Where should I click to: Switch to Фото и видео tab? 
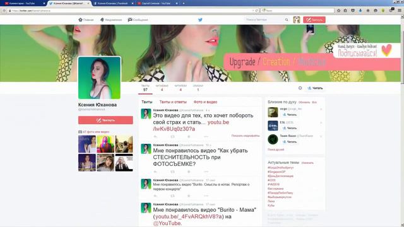pos(205,102)
